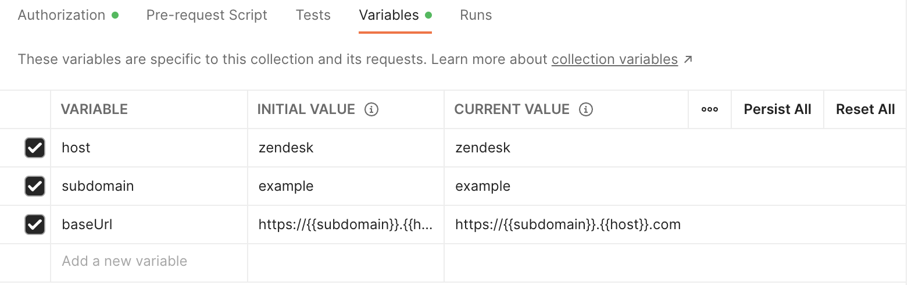908x285 pixels.
Task: Click the Initial Value info icon
Action: tap(371, 109)
